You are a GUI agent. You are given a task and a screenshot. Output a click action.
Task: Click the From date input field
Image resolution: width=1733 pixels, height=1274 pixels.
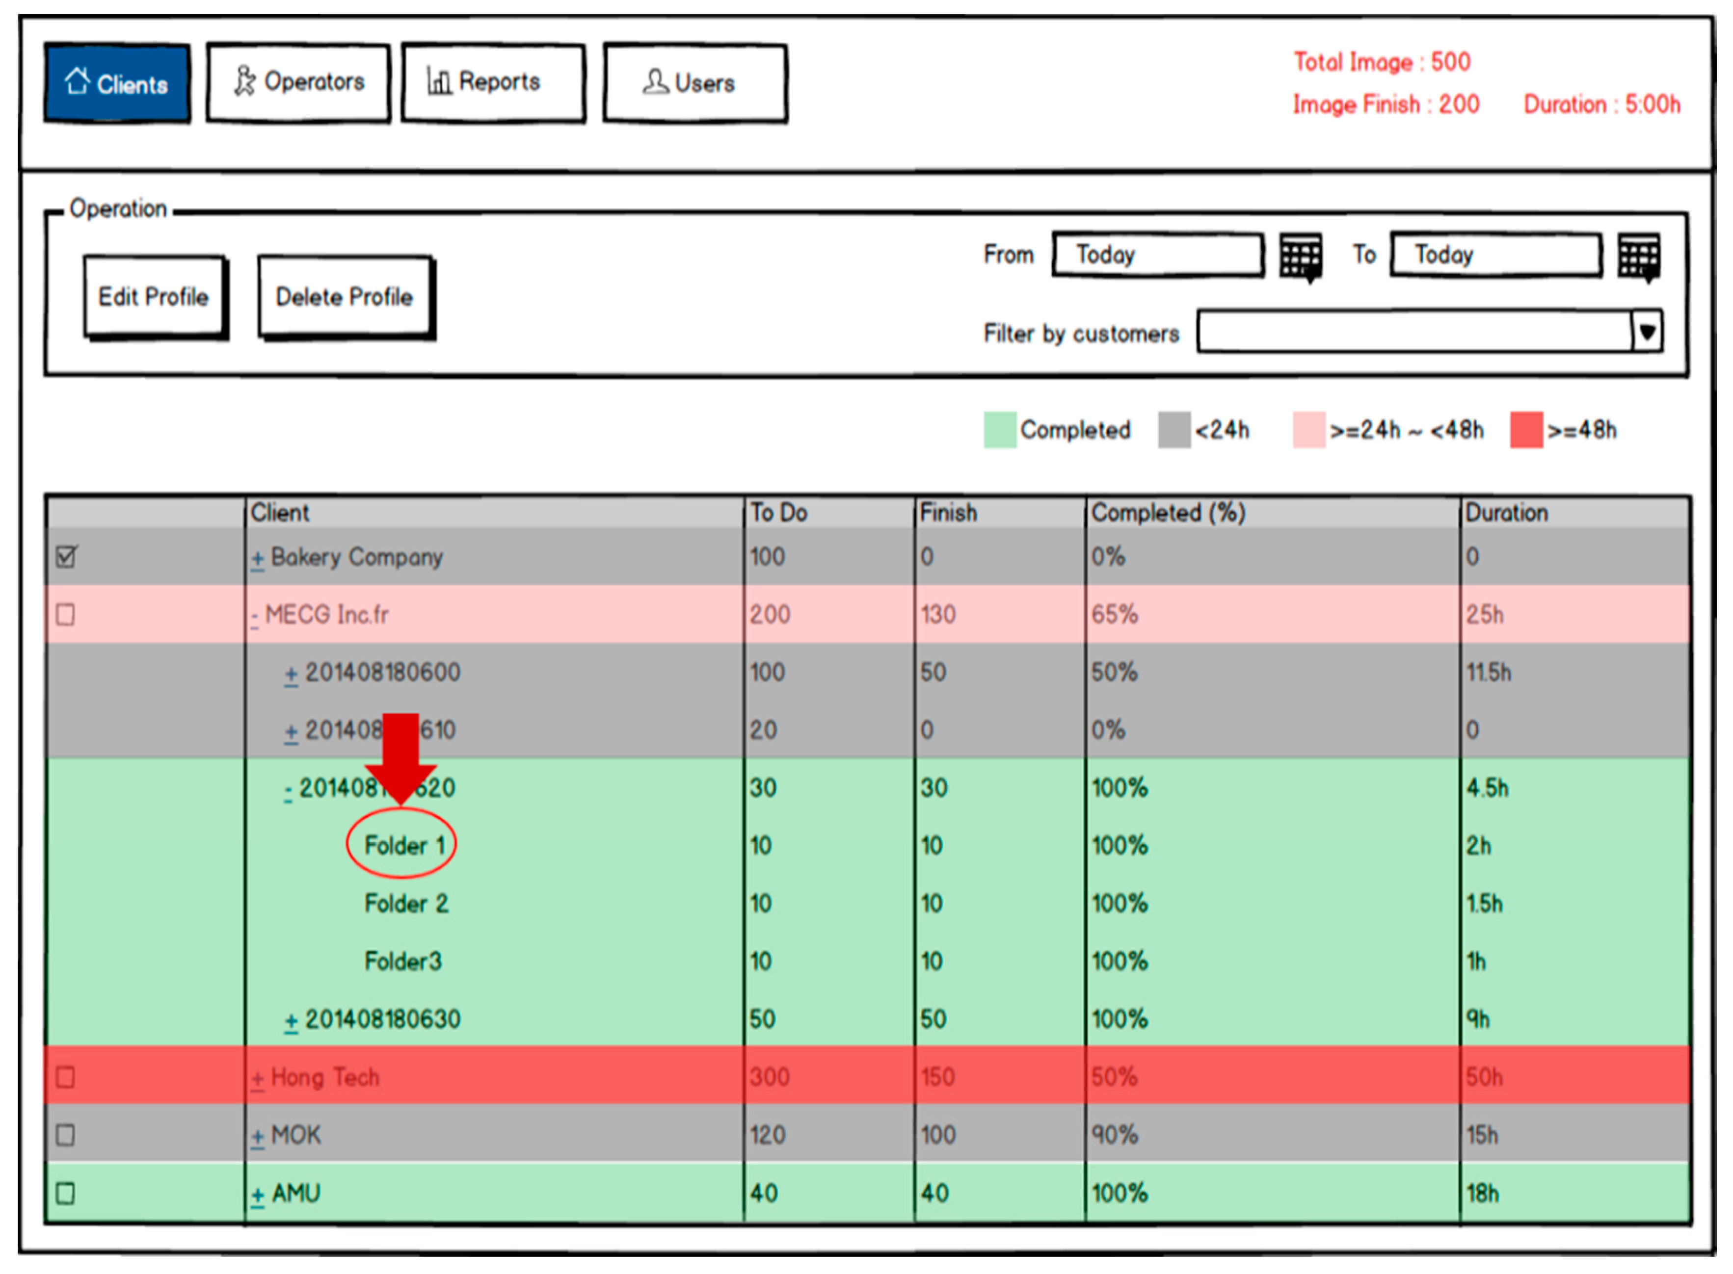pyautogui.click(x=1157, y=255)
